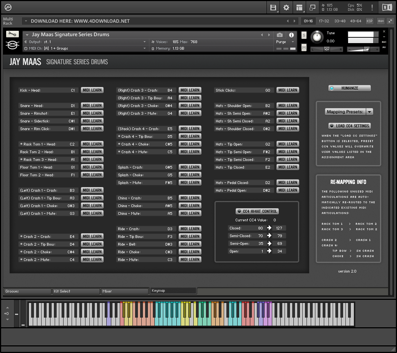Click the Semi-Open upper value 69 field
Image resolution: width=397 pixels, height=353 pixels.
click(279, 243)
